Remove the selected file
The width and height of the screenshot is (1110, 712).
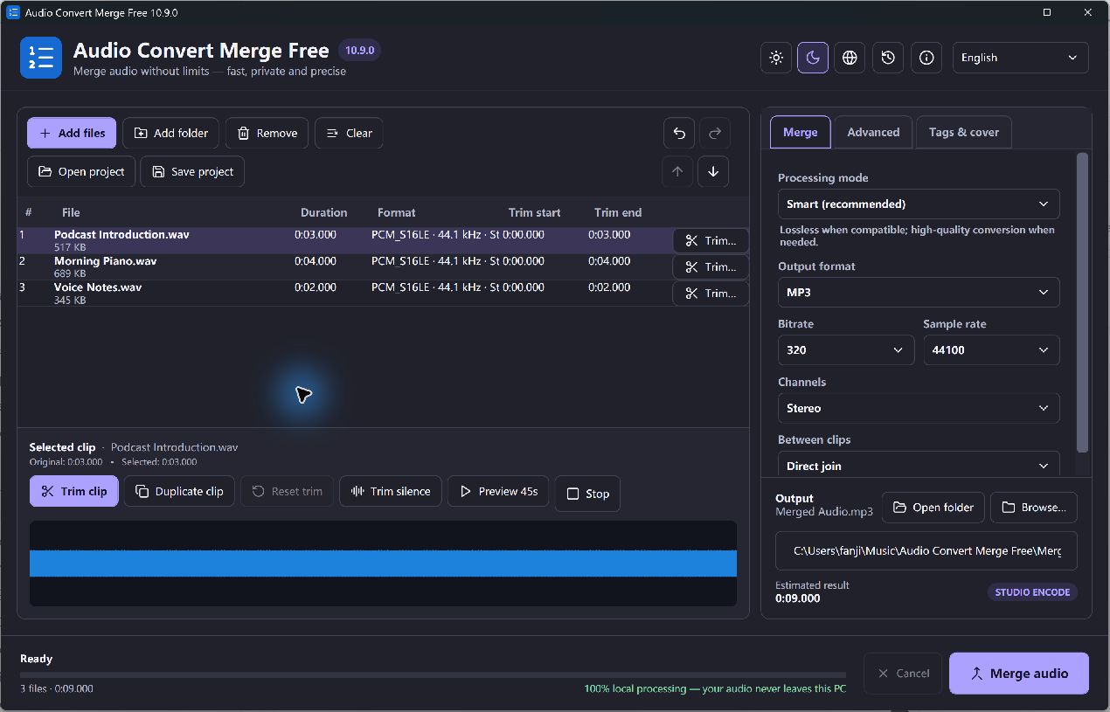267,133
